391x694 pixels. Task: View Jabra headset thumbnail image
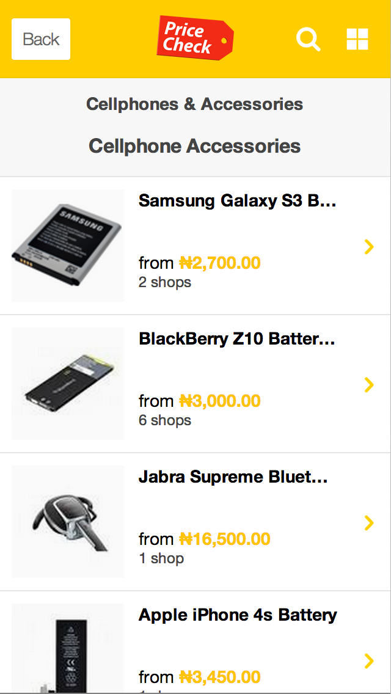coord(68,522)
